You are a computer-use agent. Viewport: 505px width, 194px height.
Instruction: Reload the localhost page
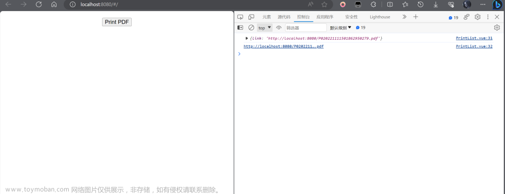(x=39, y=5)
